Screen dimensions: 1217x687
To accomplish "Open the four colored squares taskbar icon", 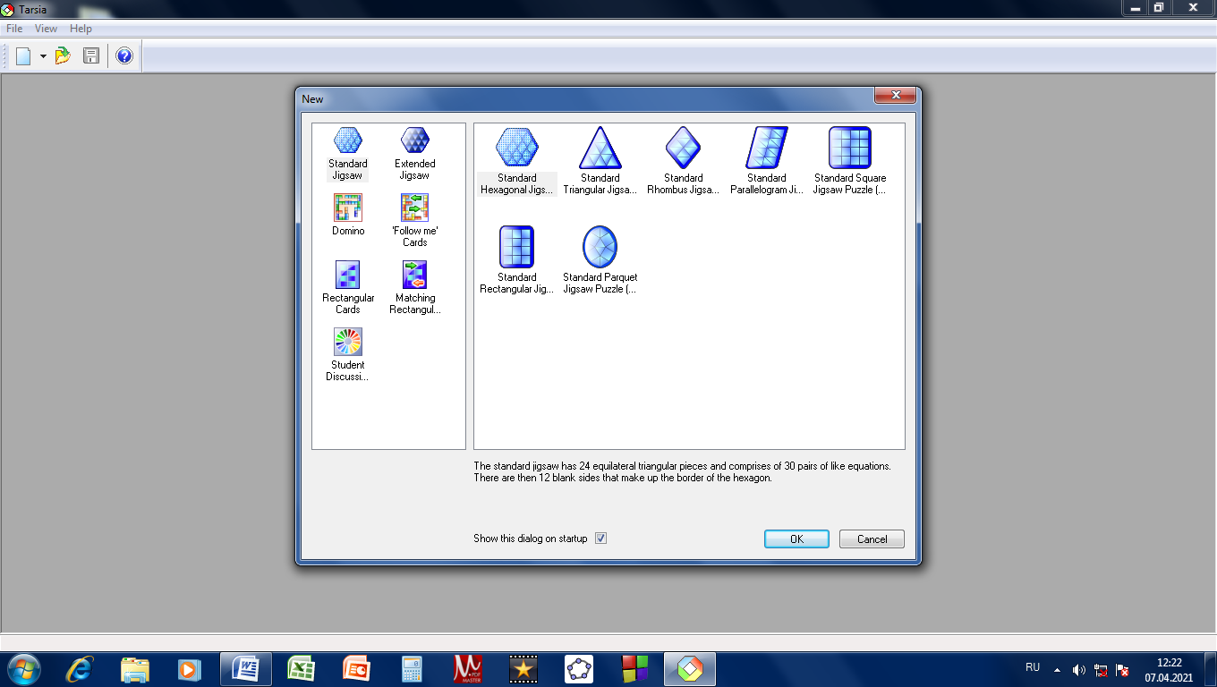I will [634, 669].
